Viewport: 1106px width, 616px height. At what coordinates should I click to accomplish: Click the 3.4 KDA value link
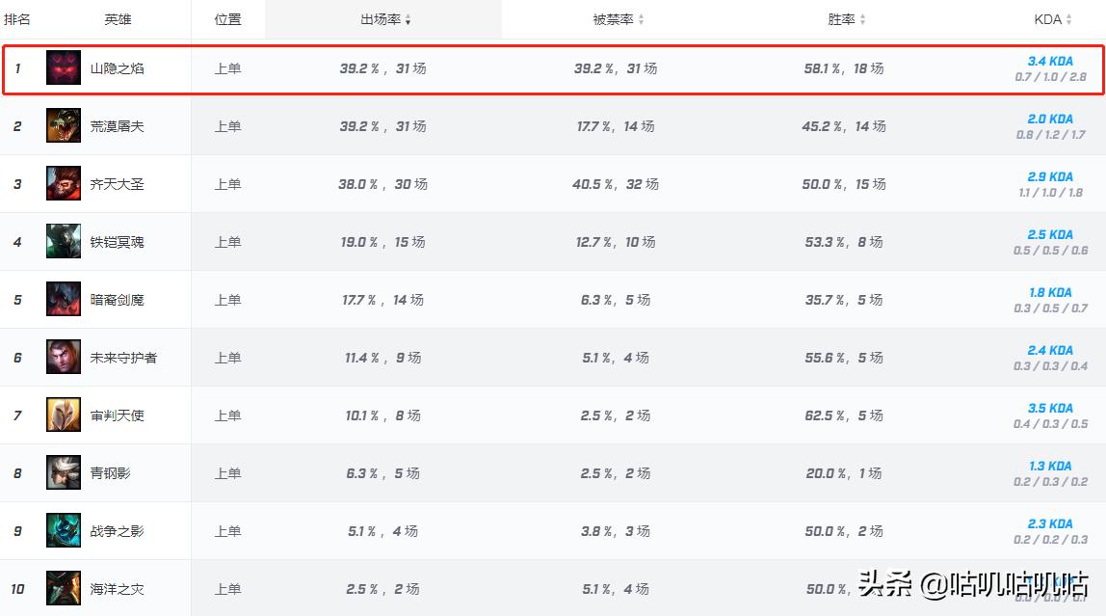[1050, 61]
